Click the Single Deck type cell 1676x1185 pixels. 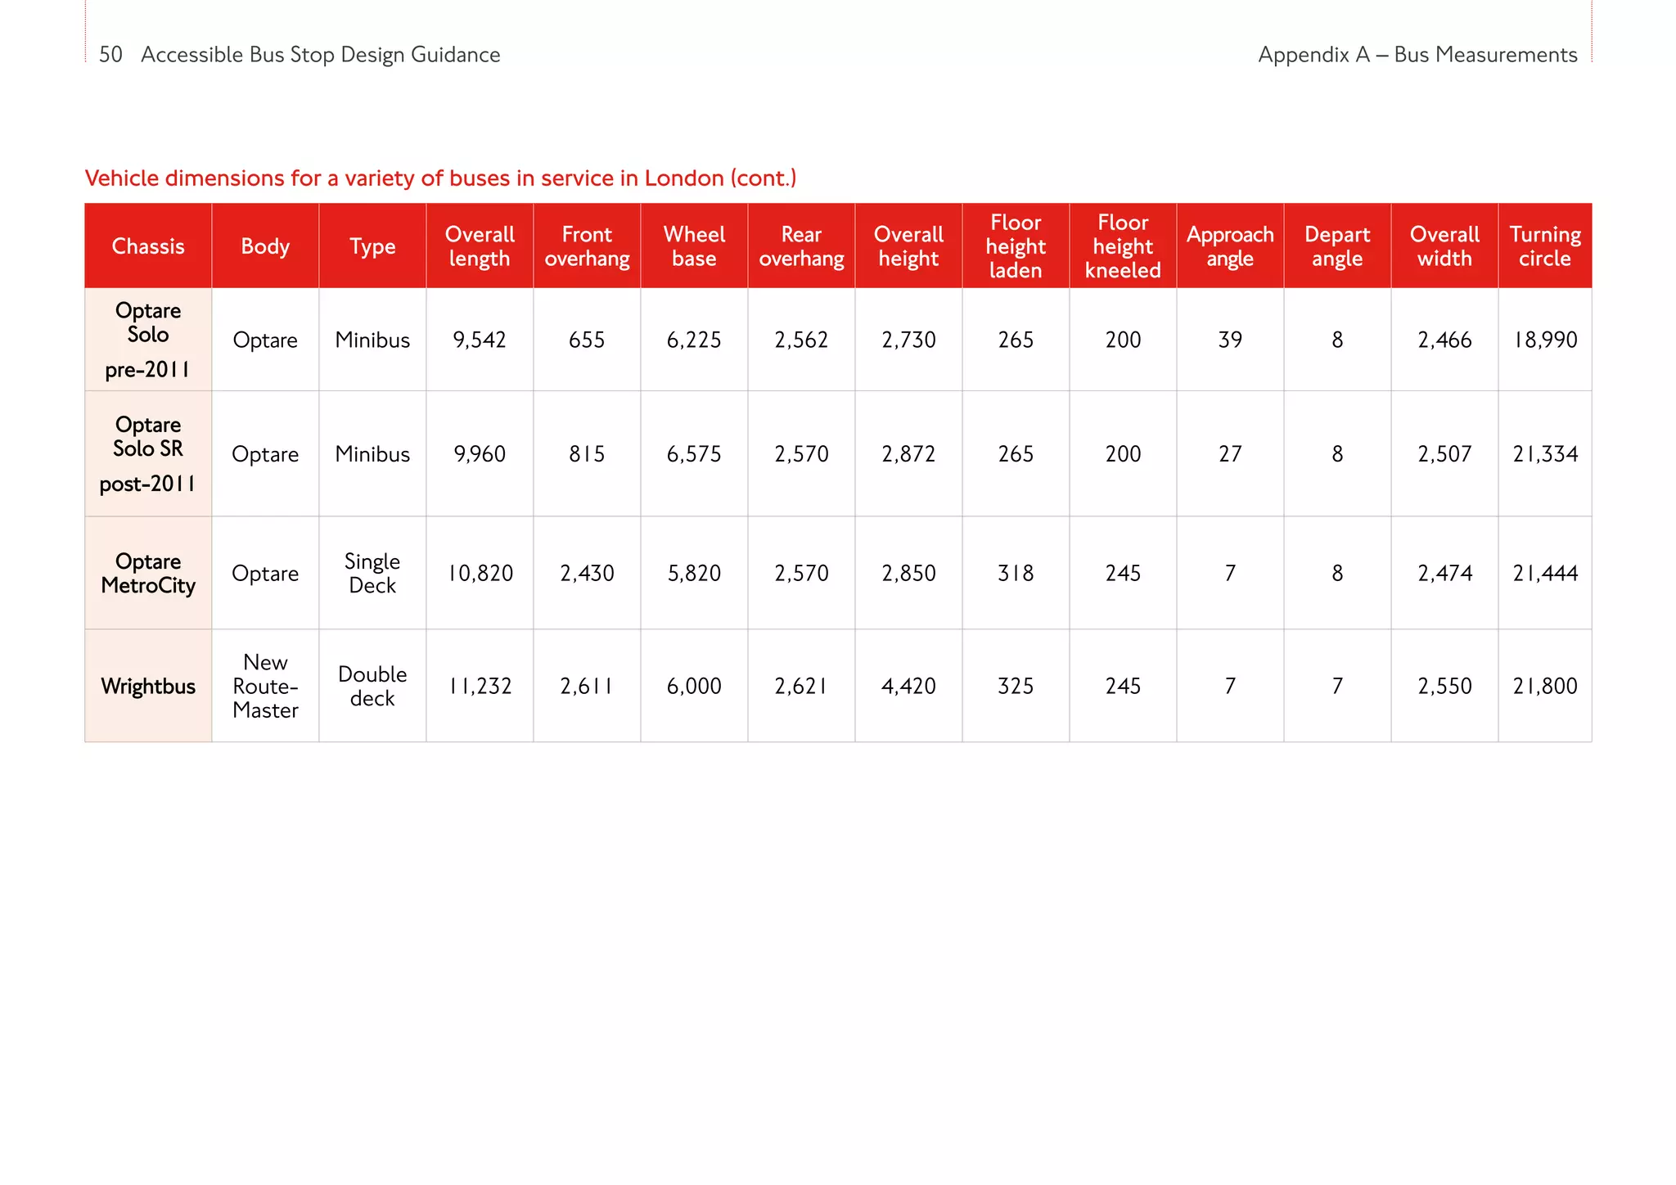372,573
